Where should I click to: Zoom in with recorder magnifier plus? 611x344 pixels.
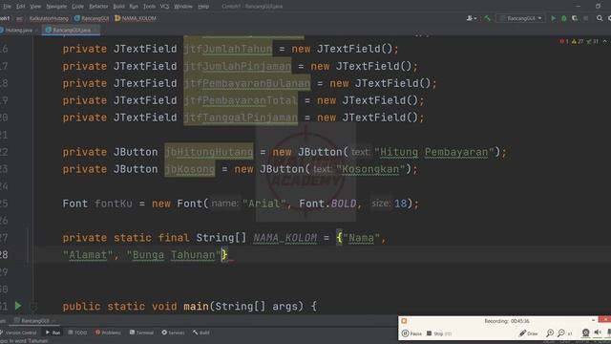pyautogui.click(x=550, y=333)
